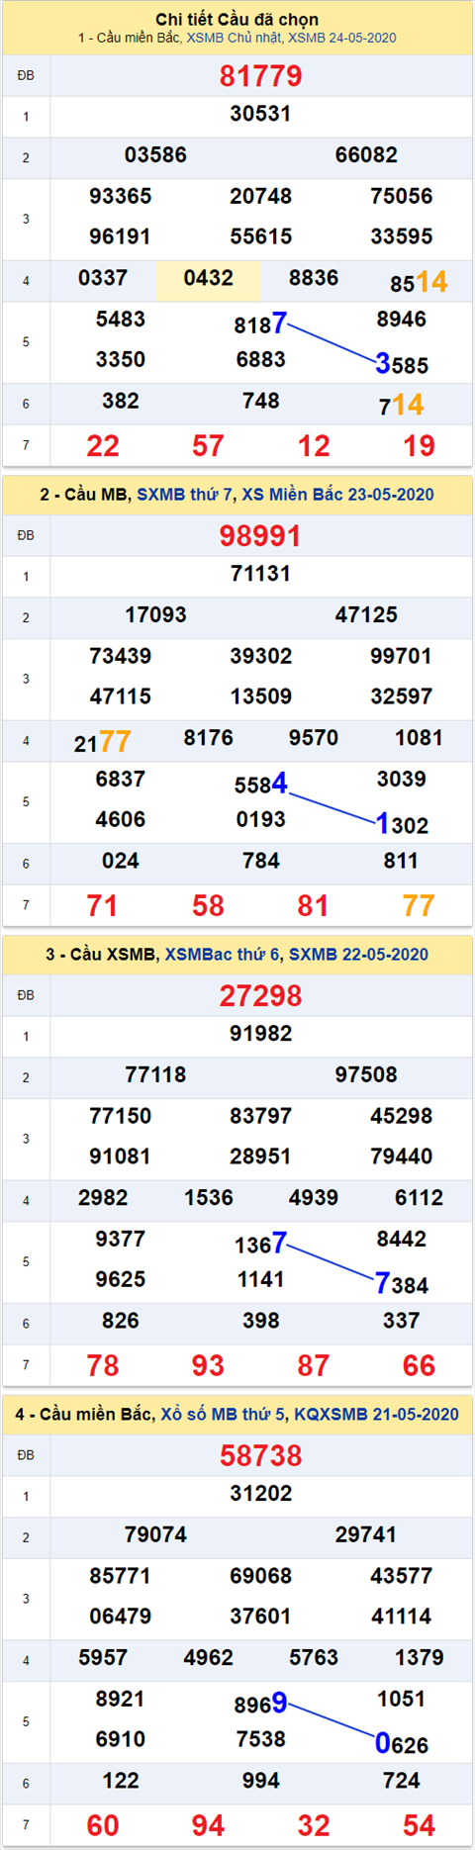Click third prize number 41114

402,1617
